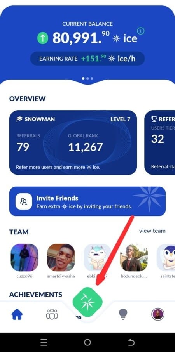
Task: Tap Android recent apps button
Action: point(44,342)
